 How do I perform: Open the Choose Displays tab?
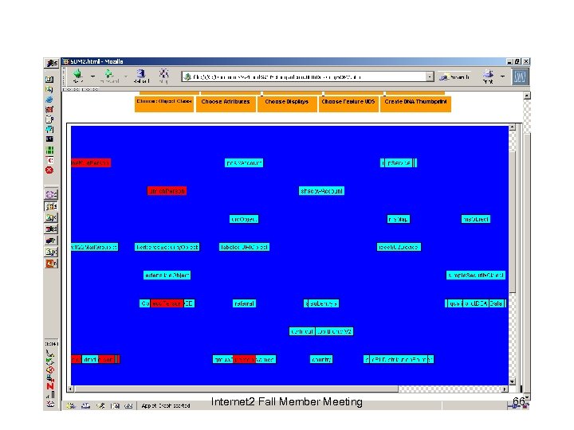287,103
